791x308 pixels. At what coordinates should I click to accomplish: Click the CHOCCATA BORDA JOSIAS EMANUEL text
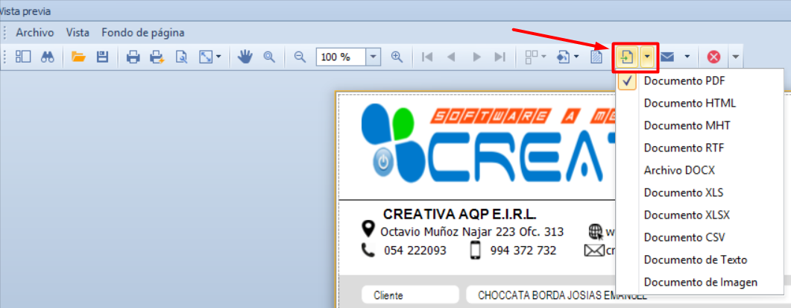tap(562, 295)
